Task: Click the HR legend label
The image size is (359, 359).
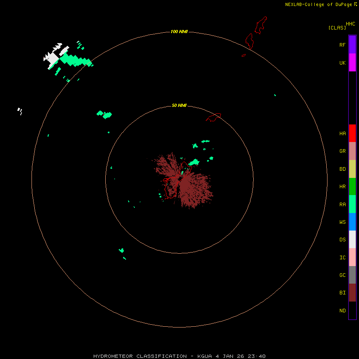Action: [342, 187]
